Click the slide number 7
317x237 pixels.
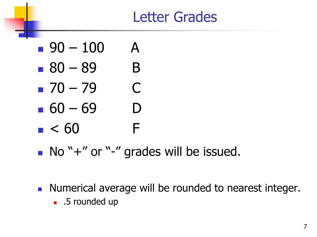tap(305, 227)
